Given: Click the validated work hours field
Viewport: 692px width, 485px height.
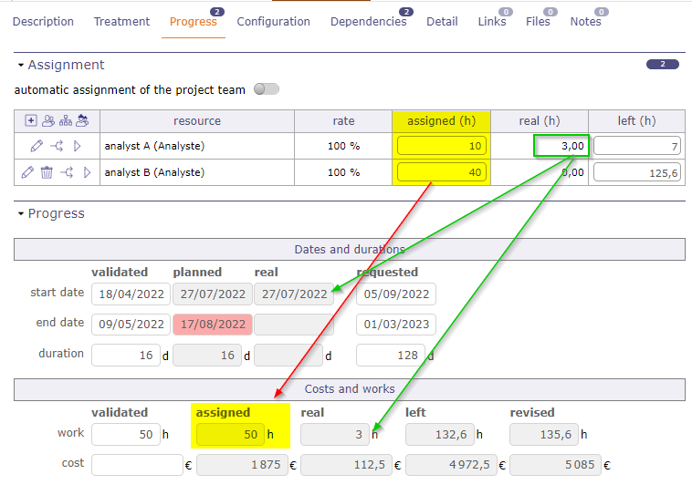Looking at the screenshot, I should click(126, 435).
